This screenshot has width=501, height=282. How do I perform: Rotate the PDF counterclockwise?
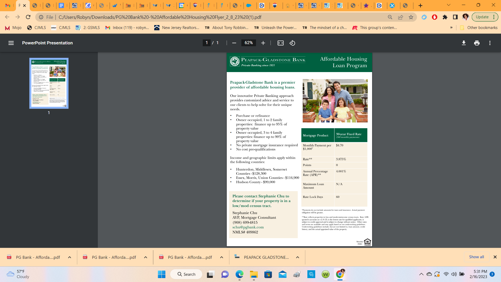coord(292,43)
